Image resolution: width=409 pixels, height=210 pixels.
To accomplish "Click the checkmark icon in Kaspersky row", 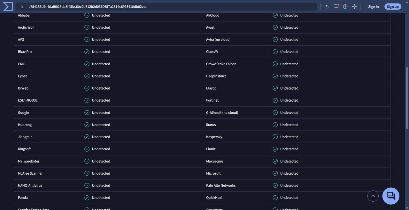I will coord(275,137).
